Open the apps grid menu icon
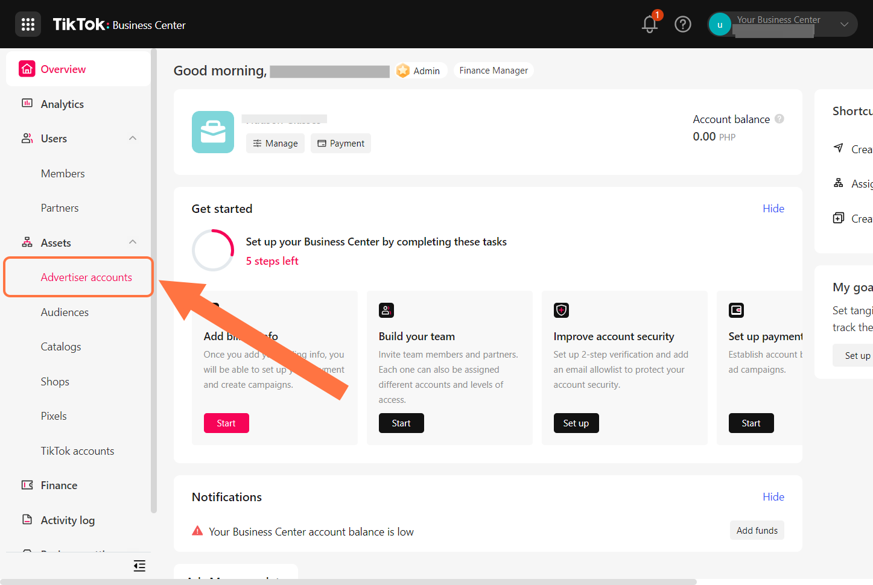The height and width of the screenshot is (585, 873). (28, 25)
